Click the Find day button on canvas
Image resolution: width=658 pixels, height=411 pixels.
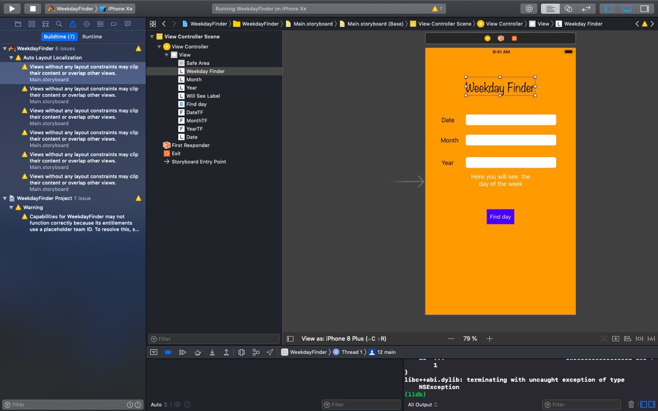(500, 217)
